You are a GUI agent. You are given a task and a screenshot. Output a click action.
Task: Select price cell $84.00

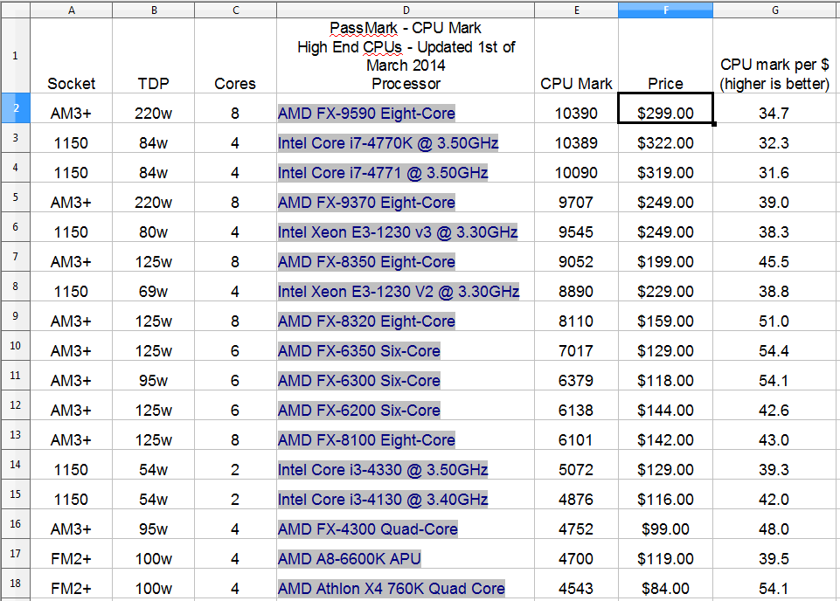tap(665, 584)
